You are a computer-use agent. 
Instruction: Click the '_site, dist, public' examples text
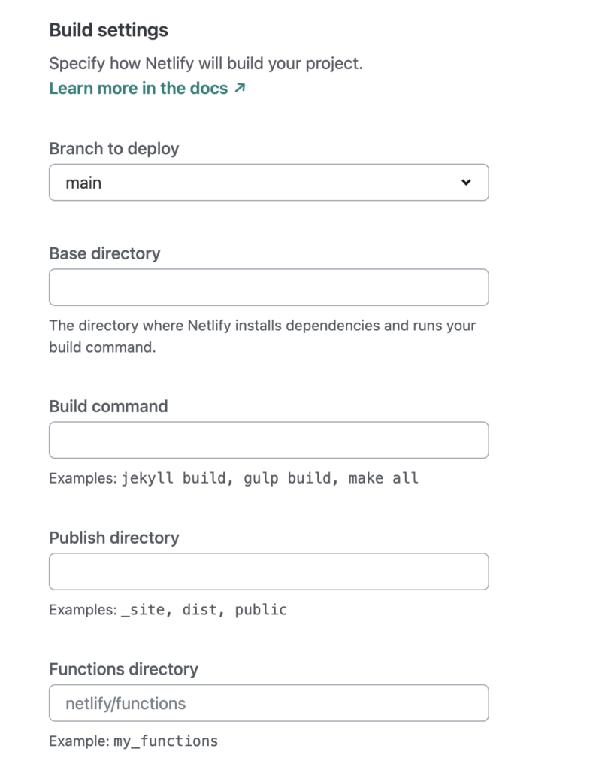tap(204, 610)
